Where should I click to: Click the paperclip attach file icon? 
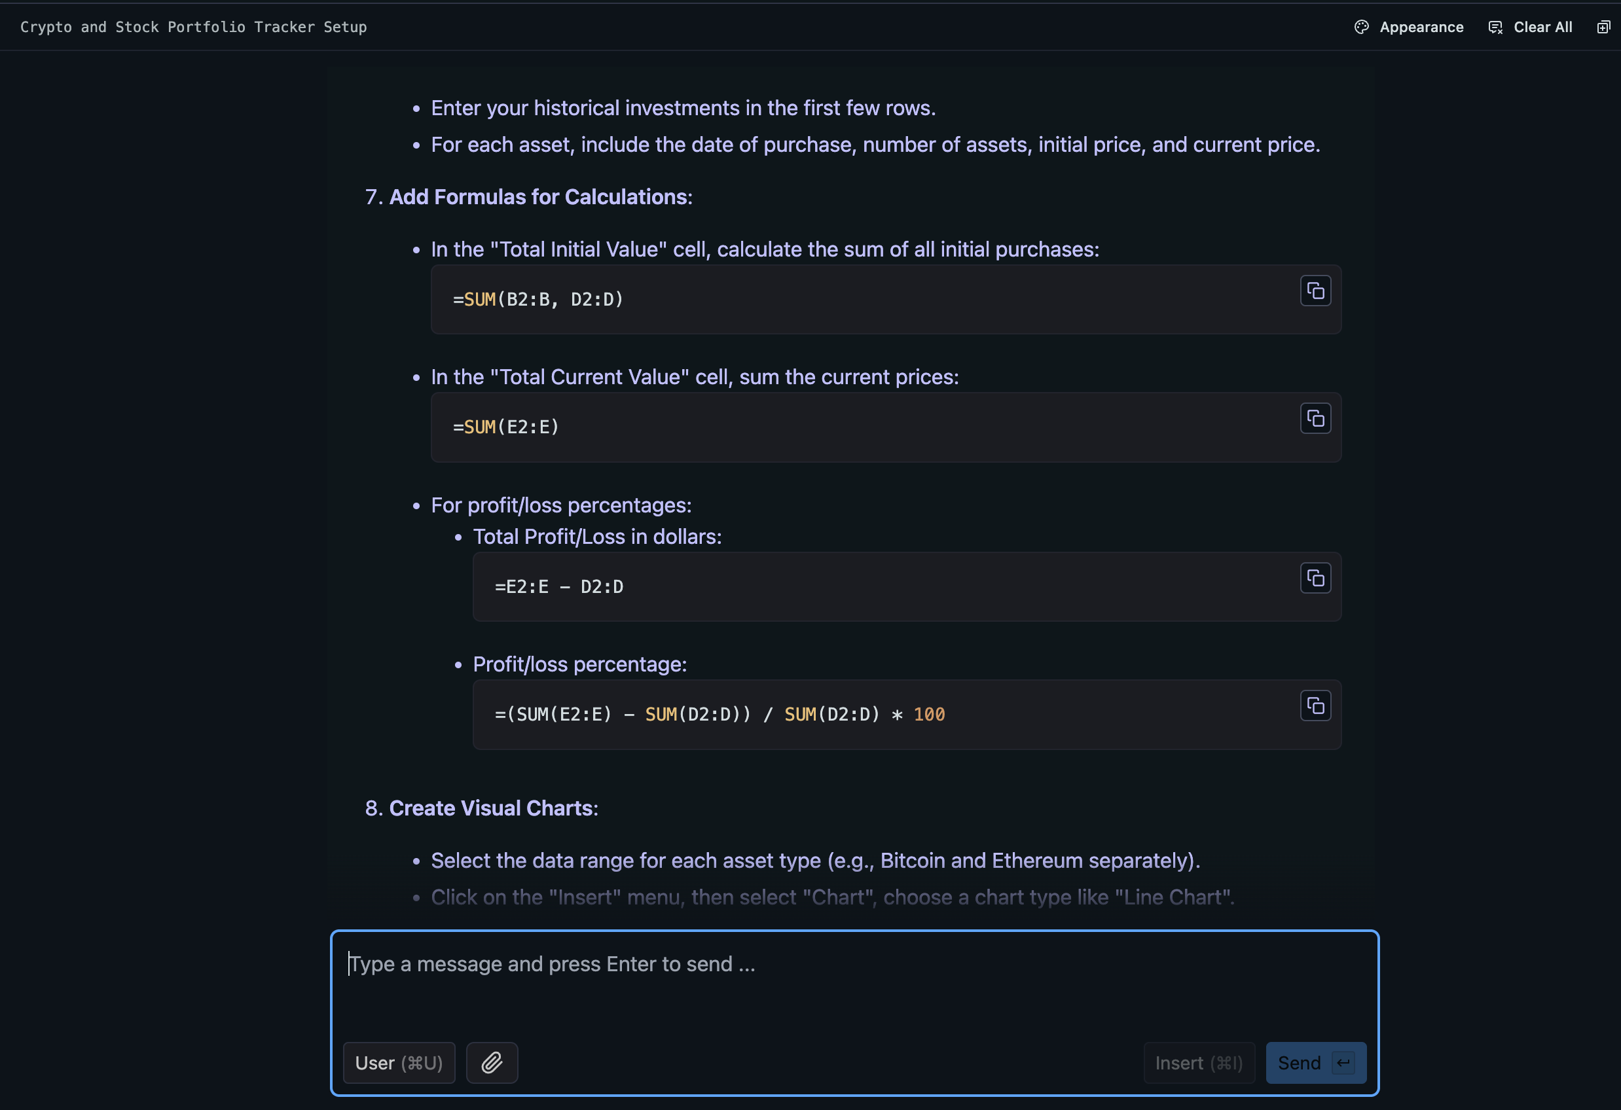(492, 1063)
